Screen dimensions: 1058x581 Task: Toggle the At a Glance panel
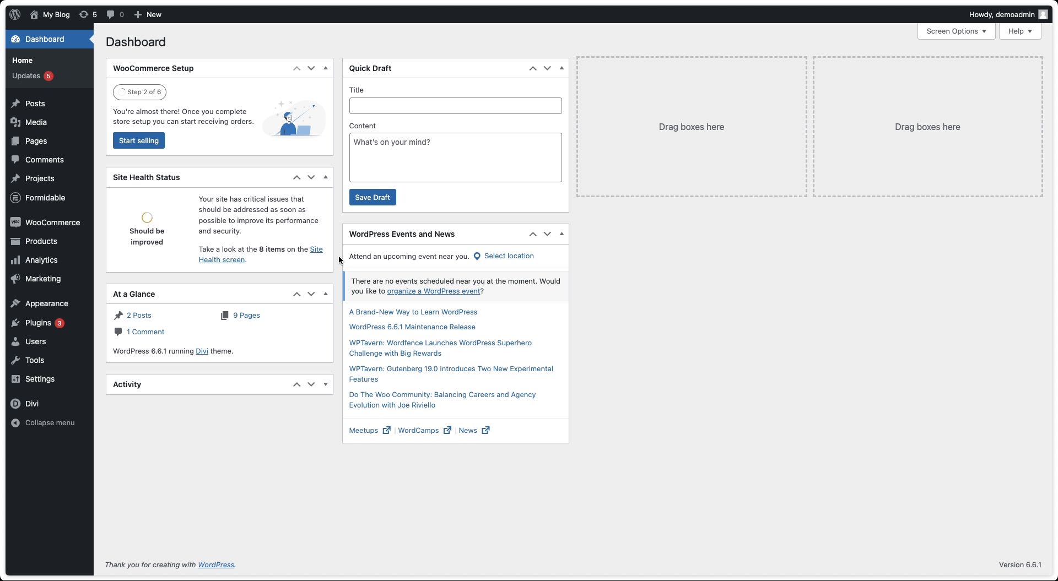pos(326,294)
